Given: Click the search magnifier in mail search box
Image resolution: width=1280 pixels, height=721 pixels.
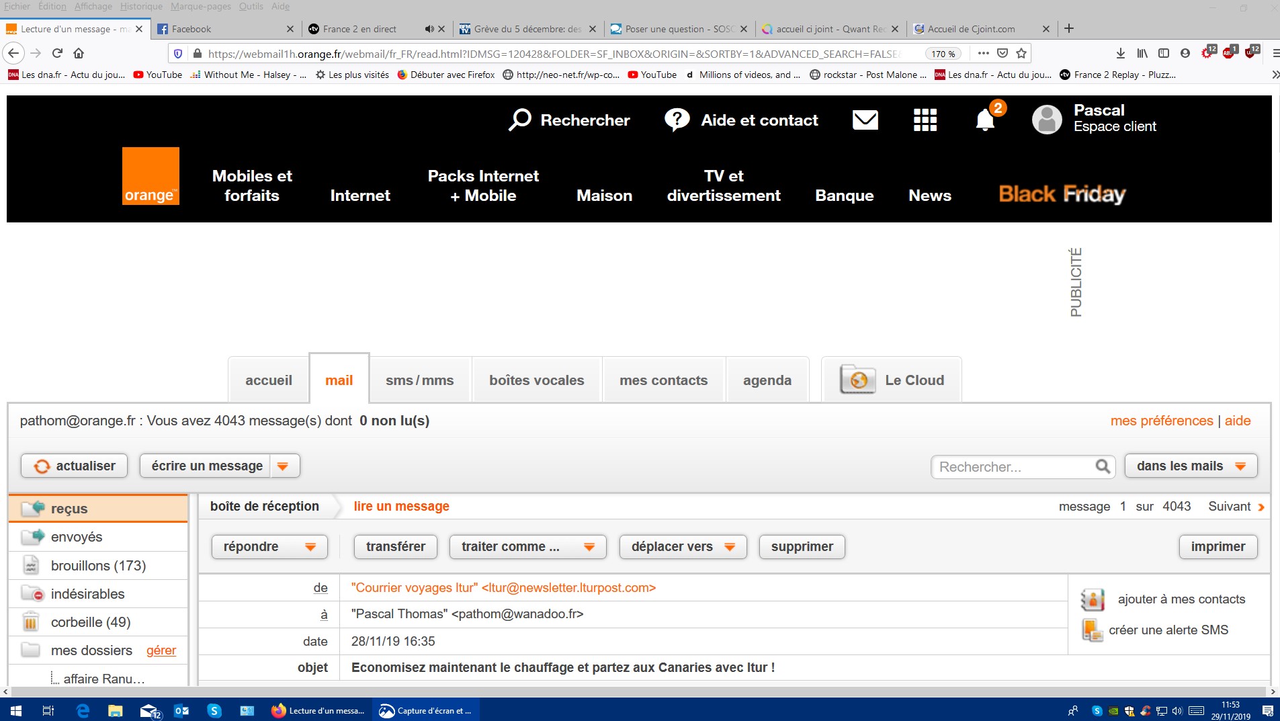Looking at the screenshot, I should [x=1103, y=466].
